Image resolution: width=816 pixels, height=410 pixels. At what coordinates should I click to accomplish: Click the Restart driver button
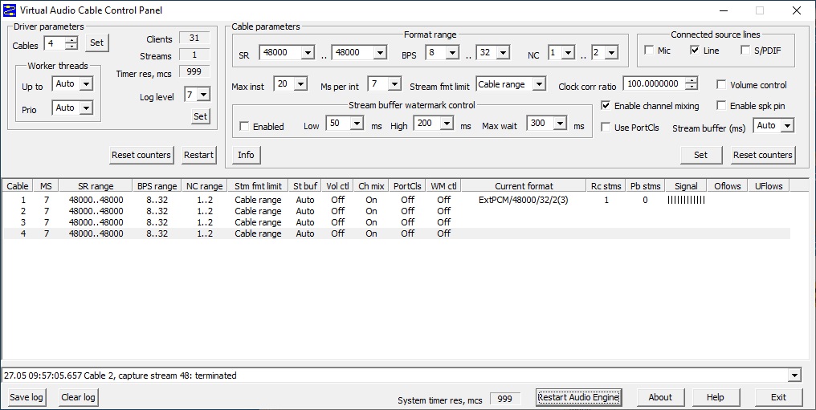click(199, 155)
